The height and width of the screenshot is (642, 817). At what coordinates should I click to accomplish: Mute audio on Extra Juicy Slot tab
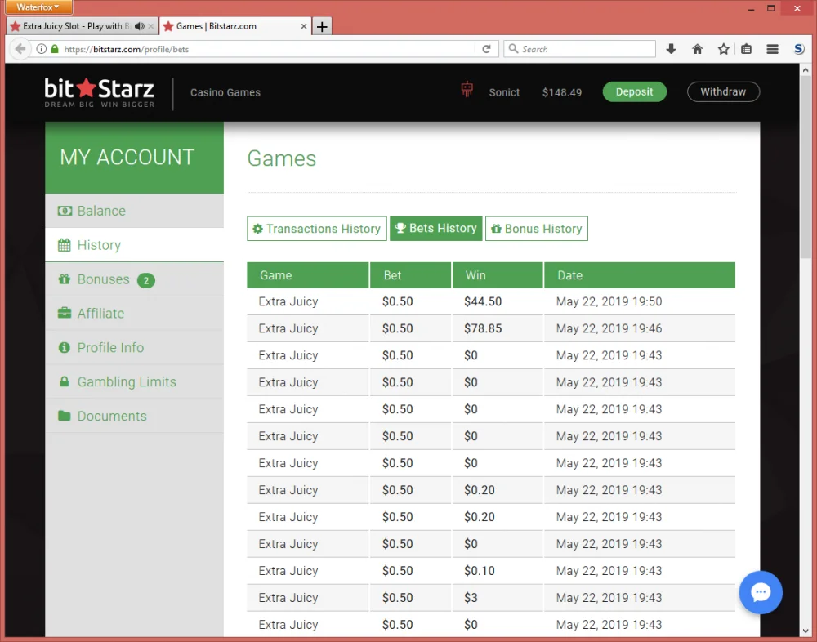point(139,26)
